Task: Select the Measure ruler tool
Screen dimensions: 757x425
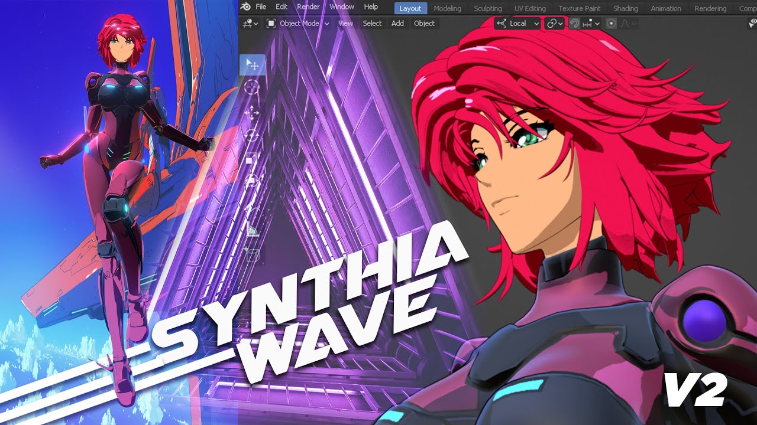Action: (252, 230)
